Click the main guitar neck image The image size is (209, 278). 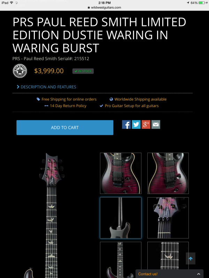point(51,215)
